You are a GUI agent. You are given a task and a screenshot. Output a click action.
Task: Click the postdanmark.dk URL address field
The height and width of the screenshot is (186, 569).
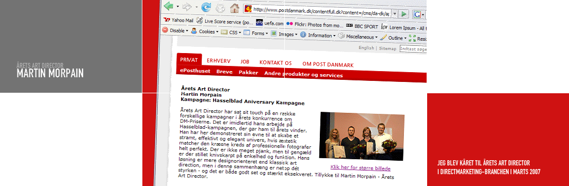point(318,11)
